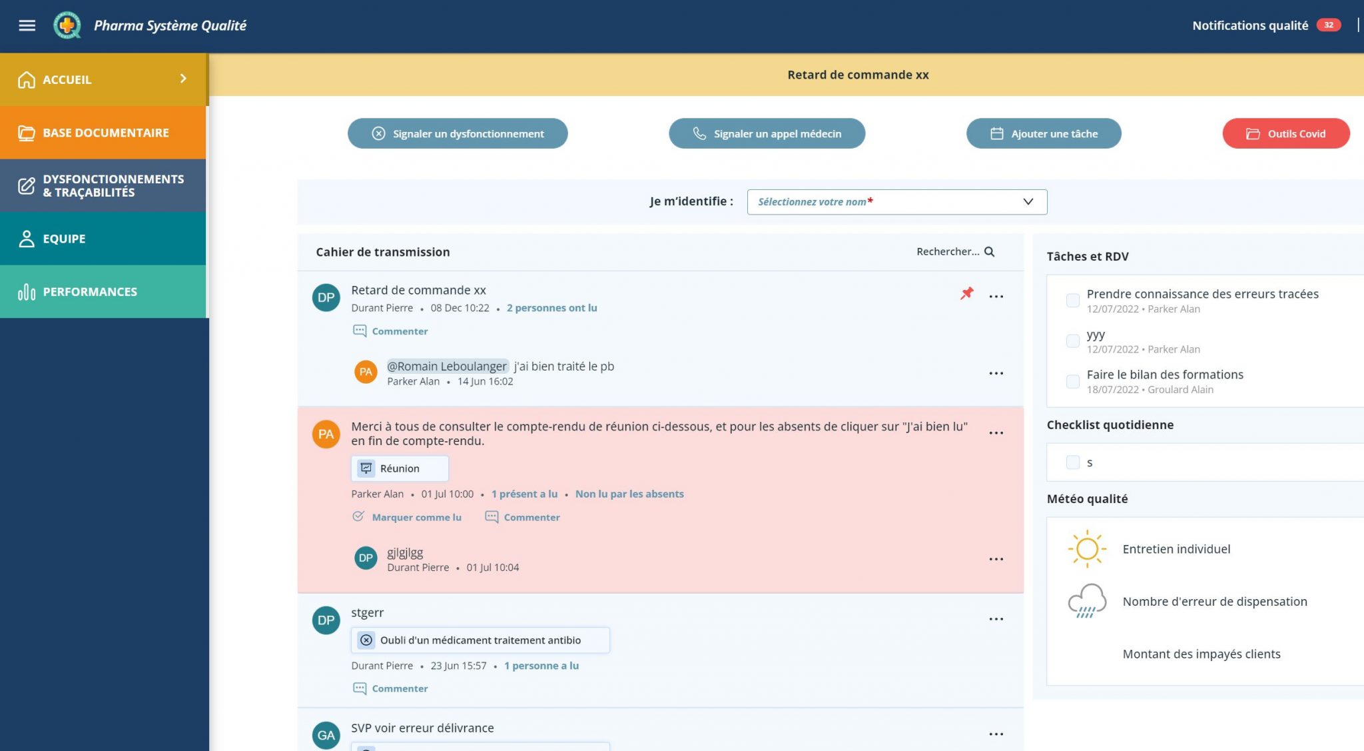Image resolution: width=1364 pixels, height=751 pixels.
Task: Check the daily checklist item s
Action: point(1073,462)
